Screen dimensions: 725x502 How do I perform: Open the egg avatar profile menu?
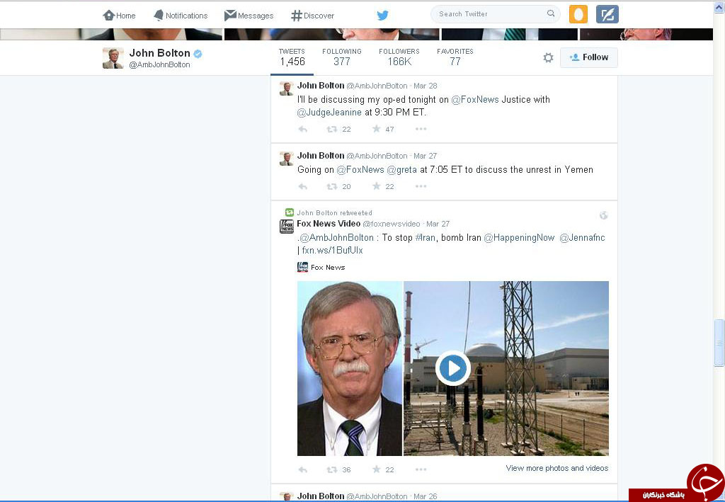click(578, 14)
